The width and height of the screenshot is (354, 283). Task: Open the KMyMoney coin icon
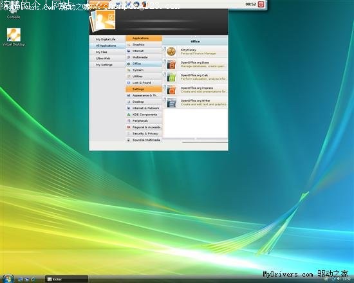click(x=171, y=51)
